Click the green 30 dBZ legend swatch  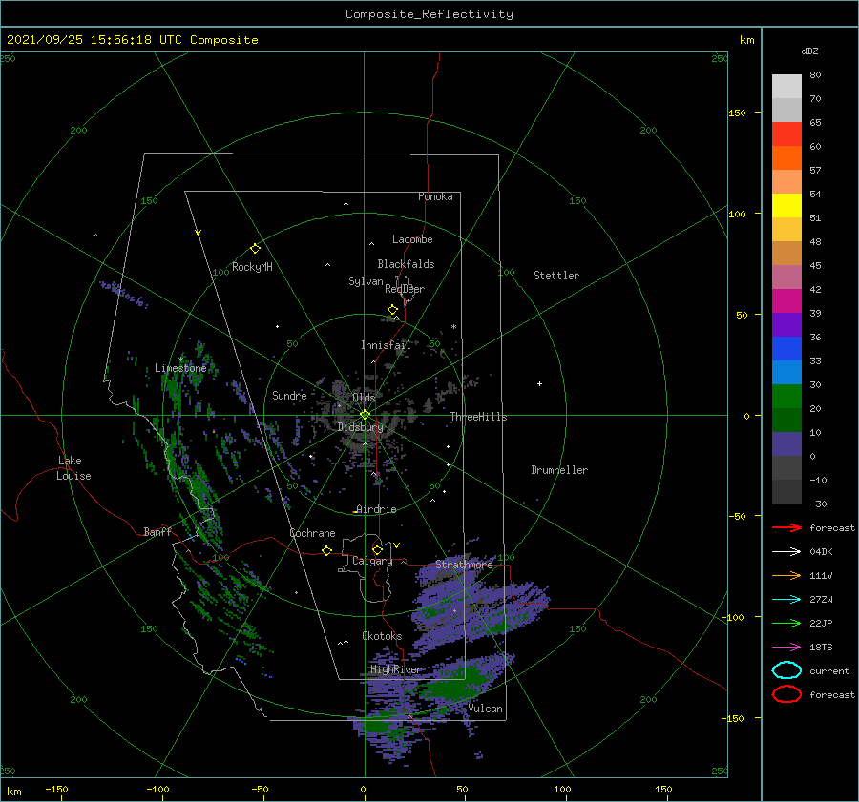pyautogui.click(x=786, y=396)
